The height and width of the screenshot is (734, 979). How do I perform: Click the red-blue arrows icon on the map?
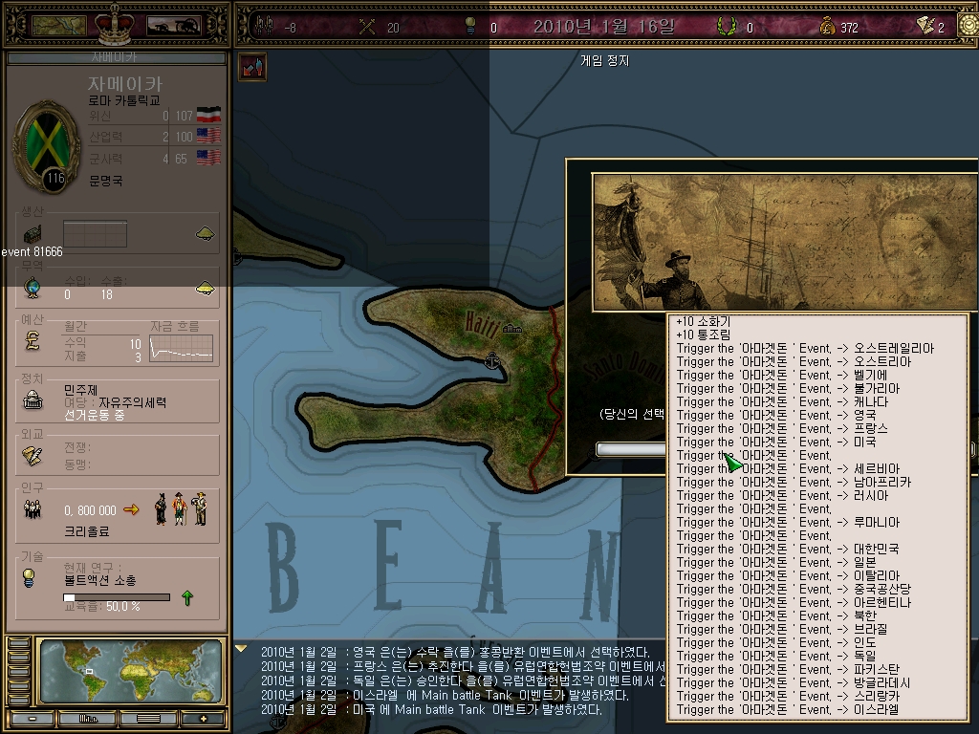(252, 67)
